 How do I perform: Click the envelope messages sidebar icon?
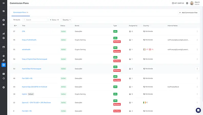click(x=4, y=74)
